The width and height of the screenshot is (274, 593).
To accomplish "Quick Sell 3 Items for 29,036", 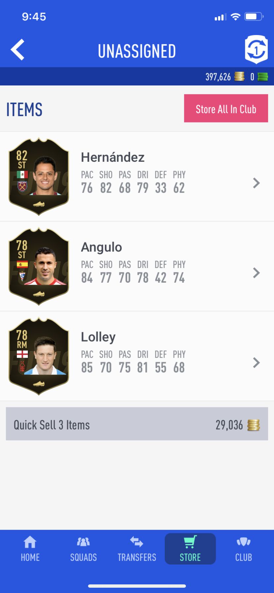I will point(137,424).
